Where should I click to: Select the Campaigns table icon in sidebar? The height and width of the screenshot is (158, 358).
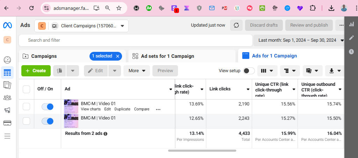[x=7, y=73]
